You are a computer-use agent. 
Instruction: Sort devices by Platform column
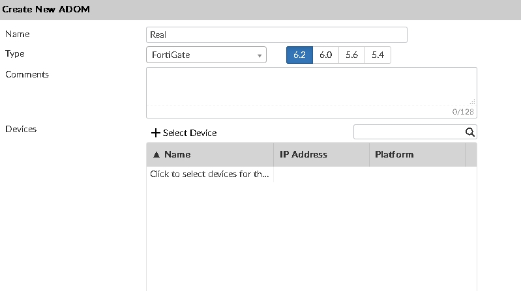[394, 155]
